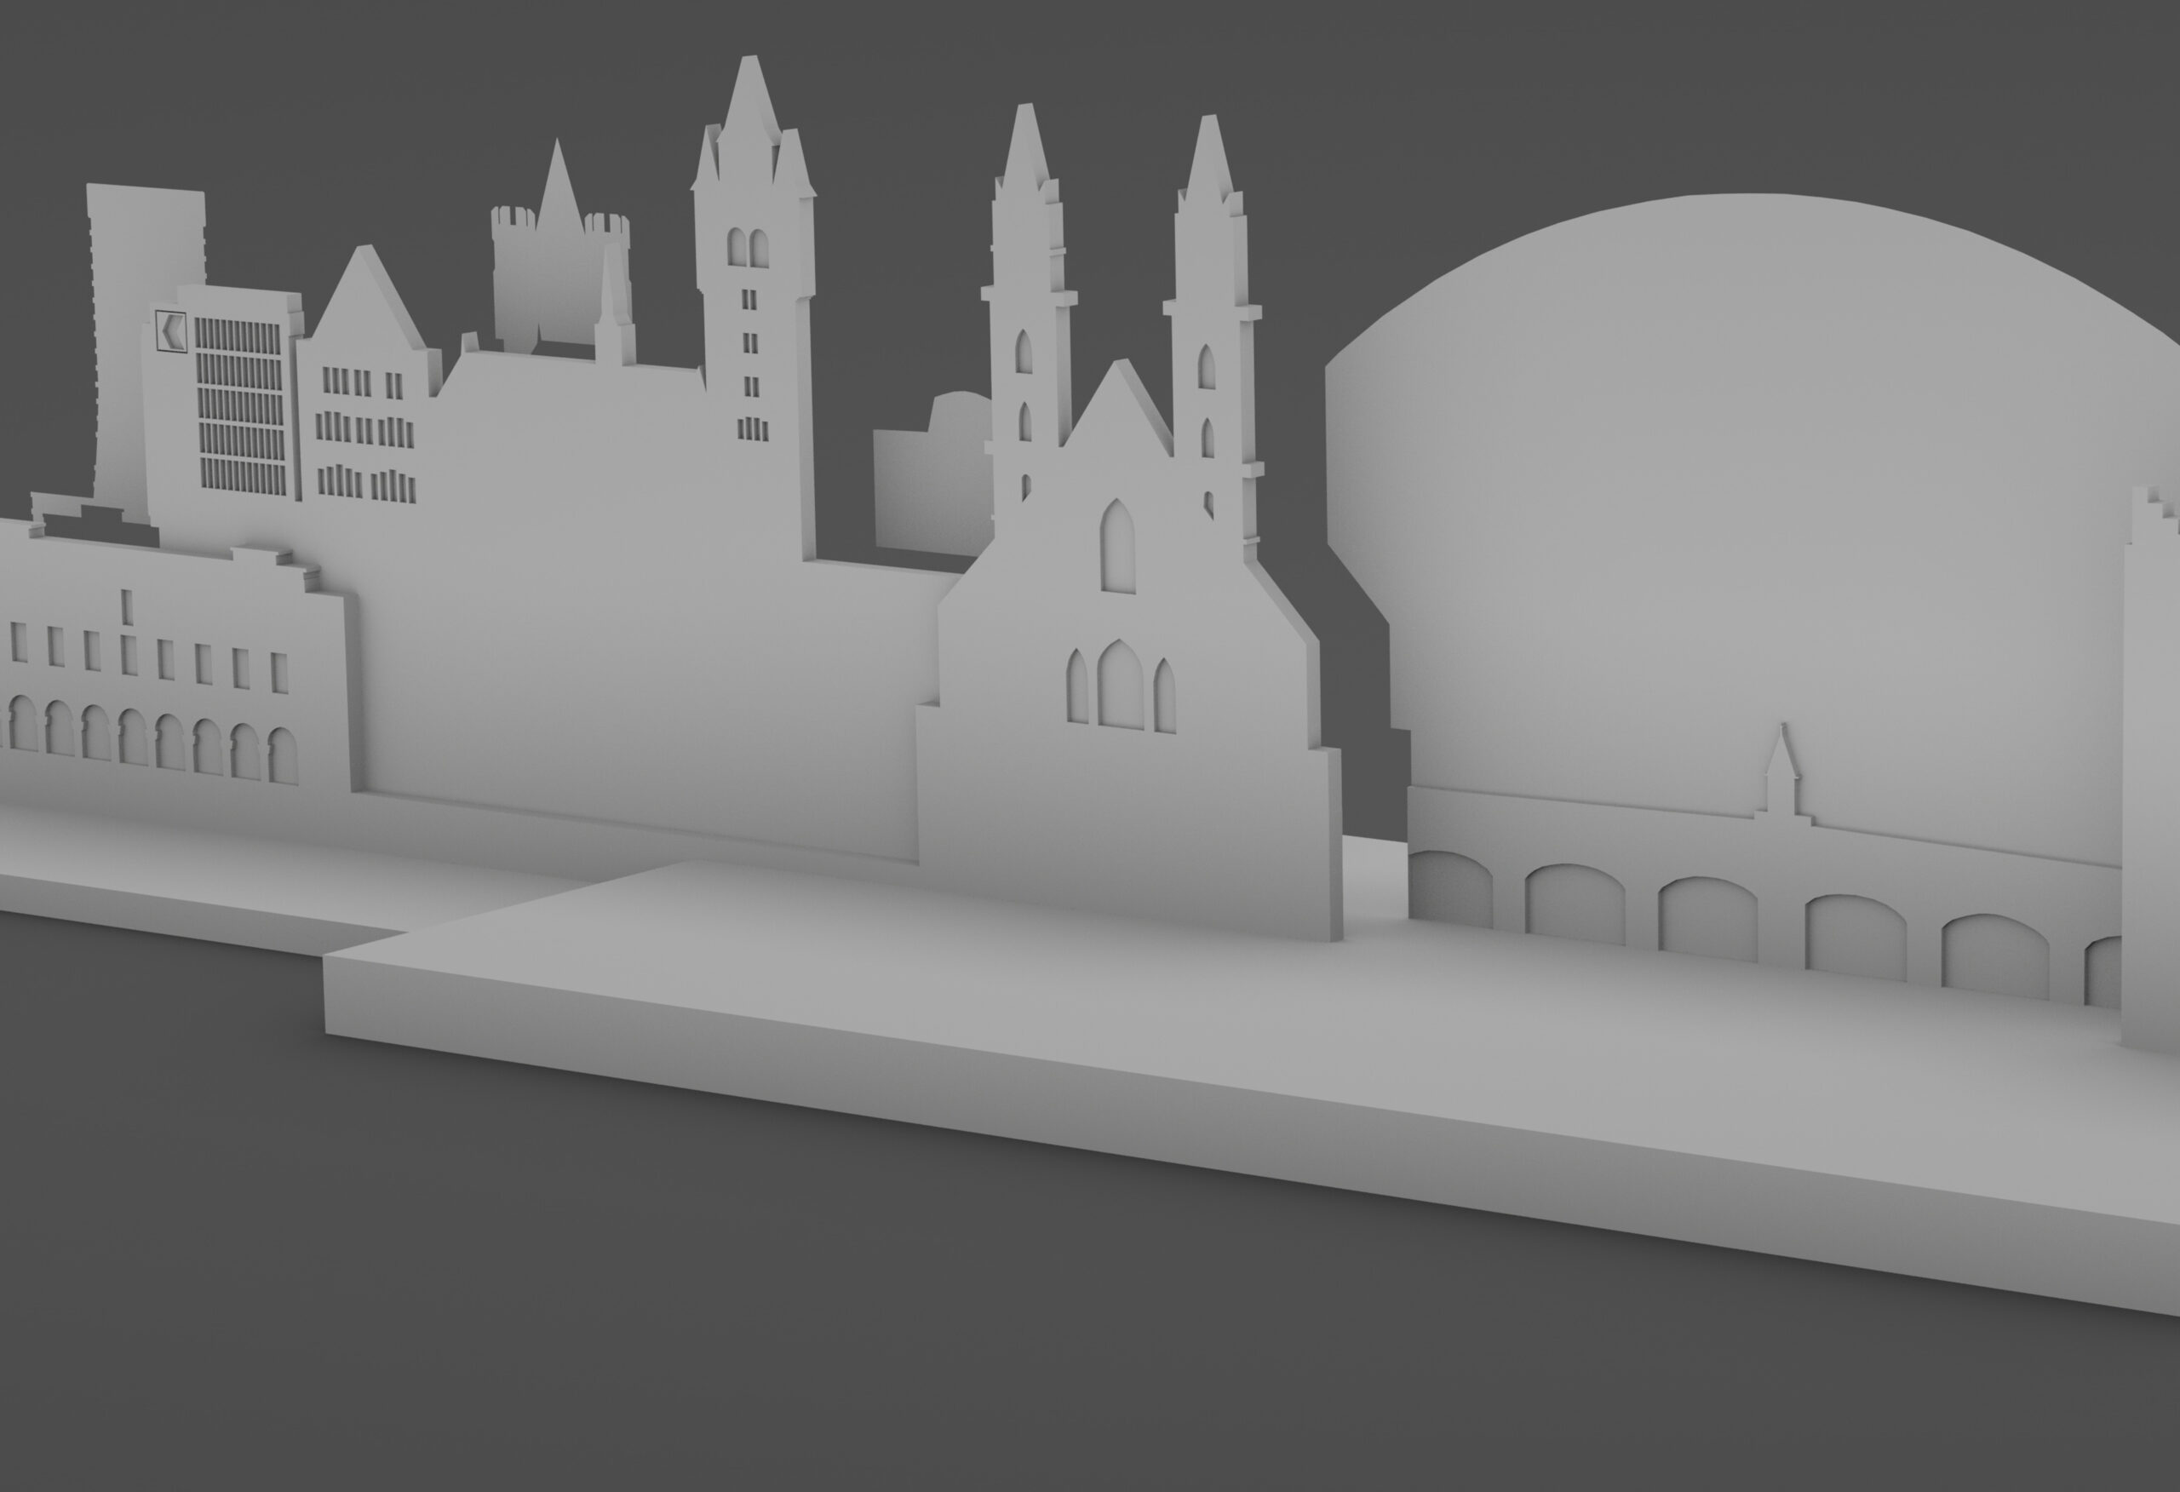The width and height of the screenshot is (2180, 1492).
Task: Select the center arch of the triple church windows
Action: [x=1120, y=684]
